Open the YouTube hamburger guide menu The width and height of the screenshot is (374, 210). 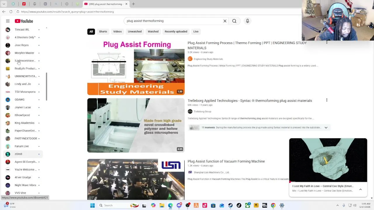click(x=8, y=21)
